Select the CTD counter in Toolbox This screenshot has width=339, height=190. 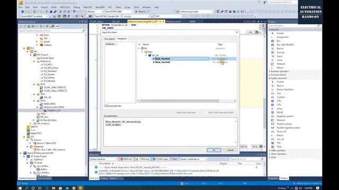[279, 101]
